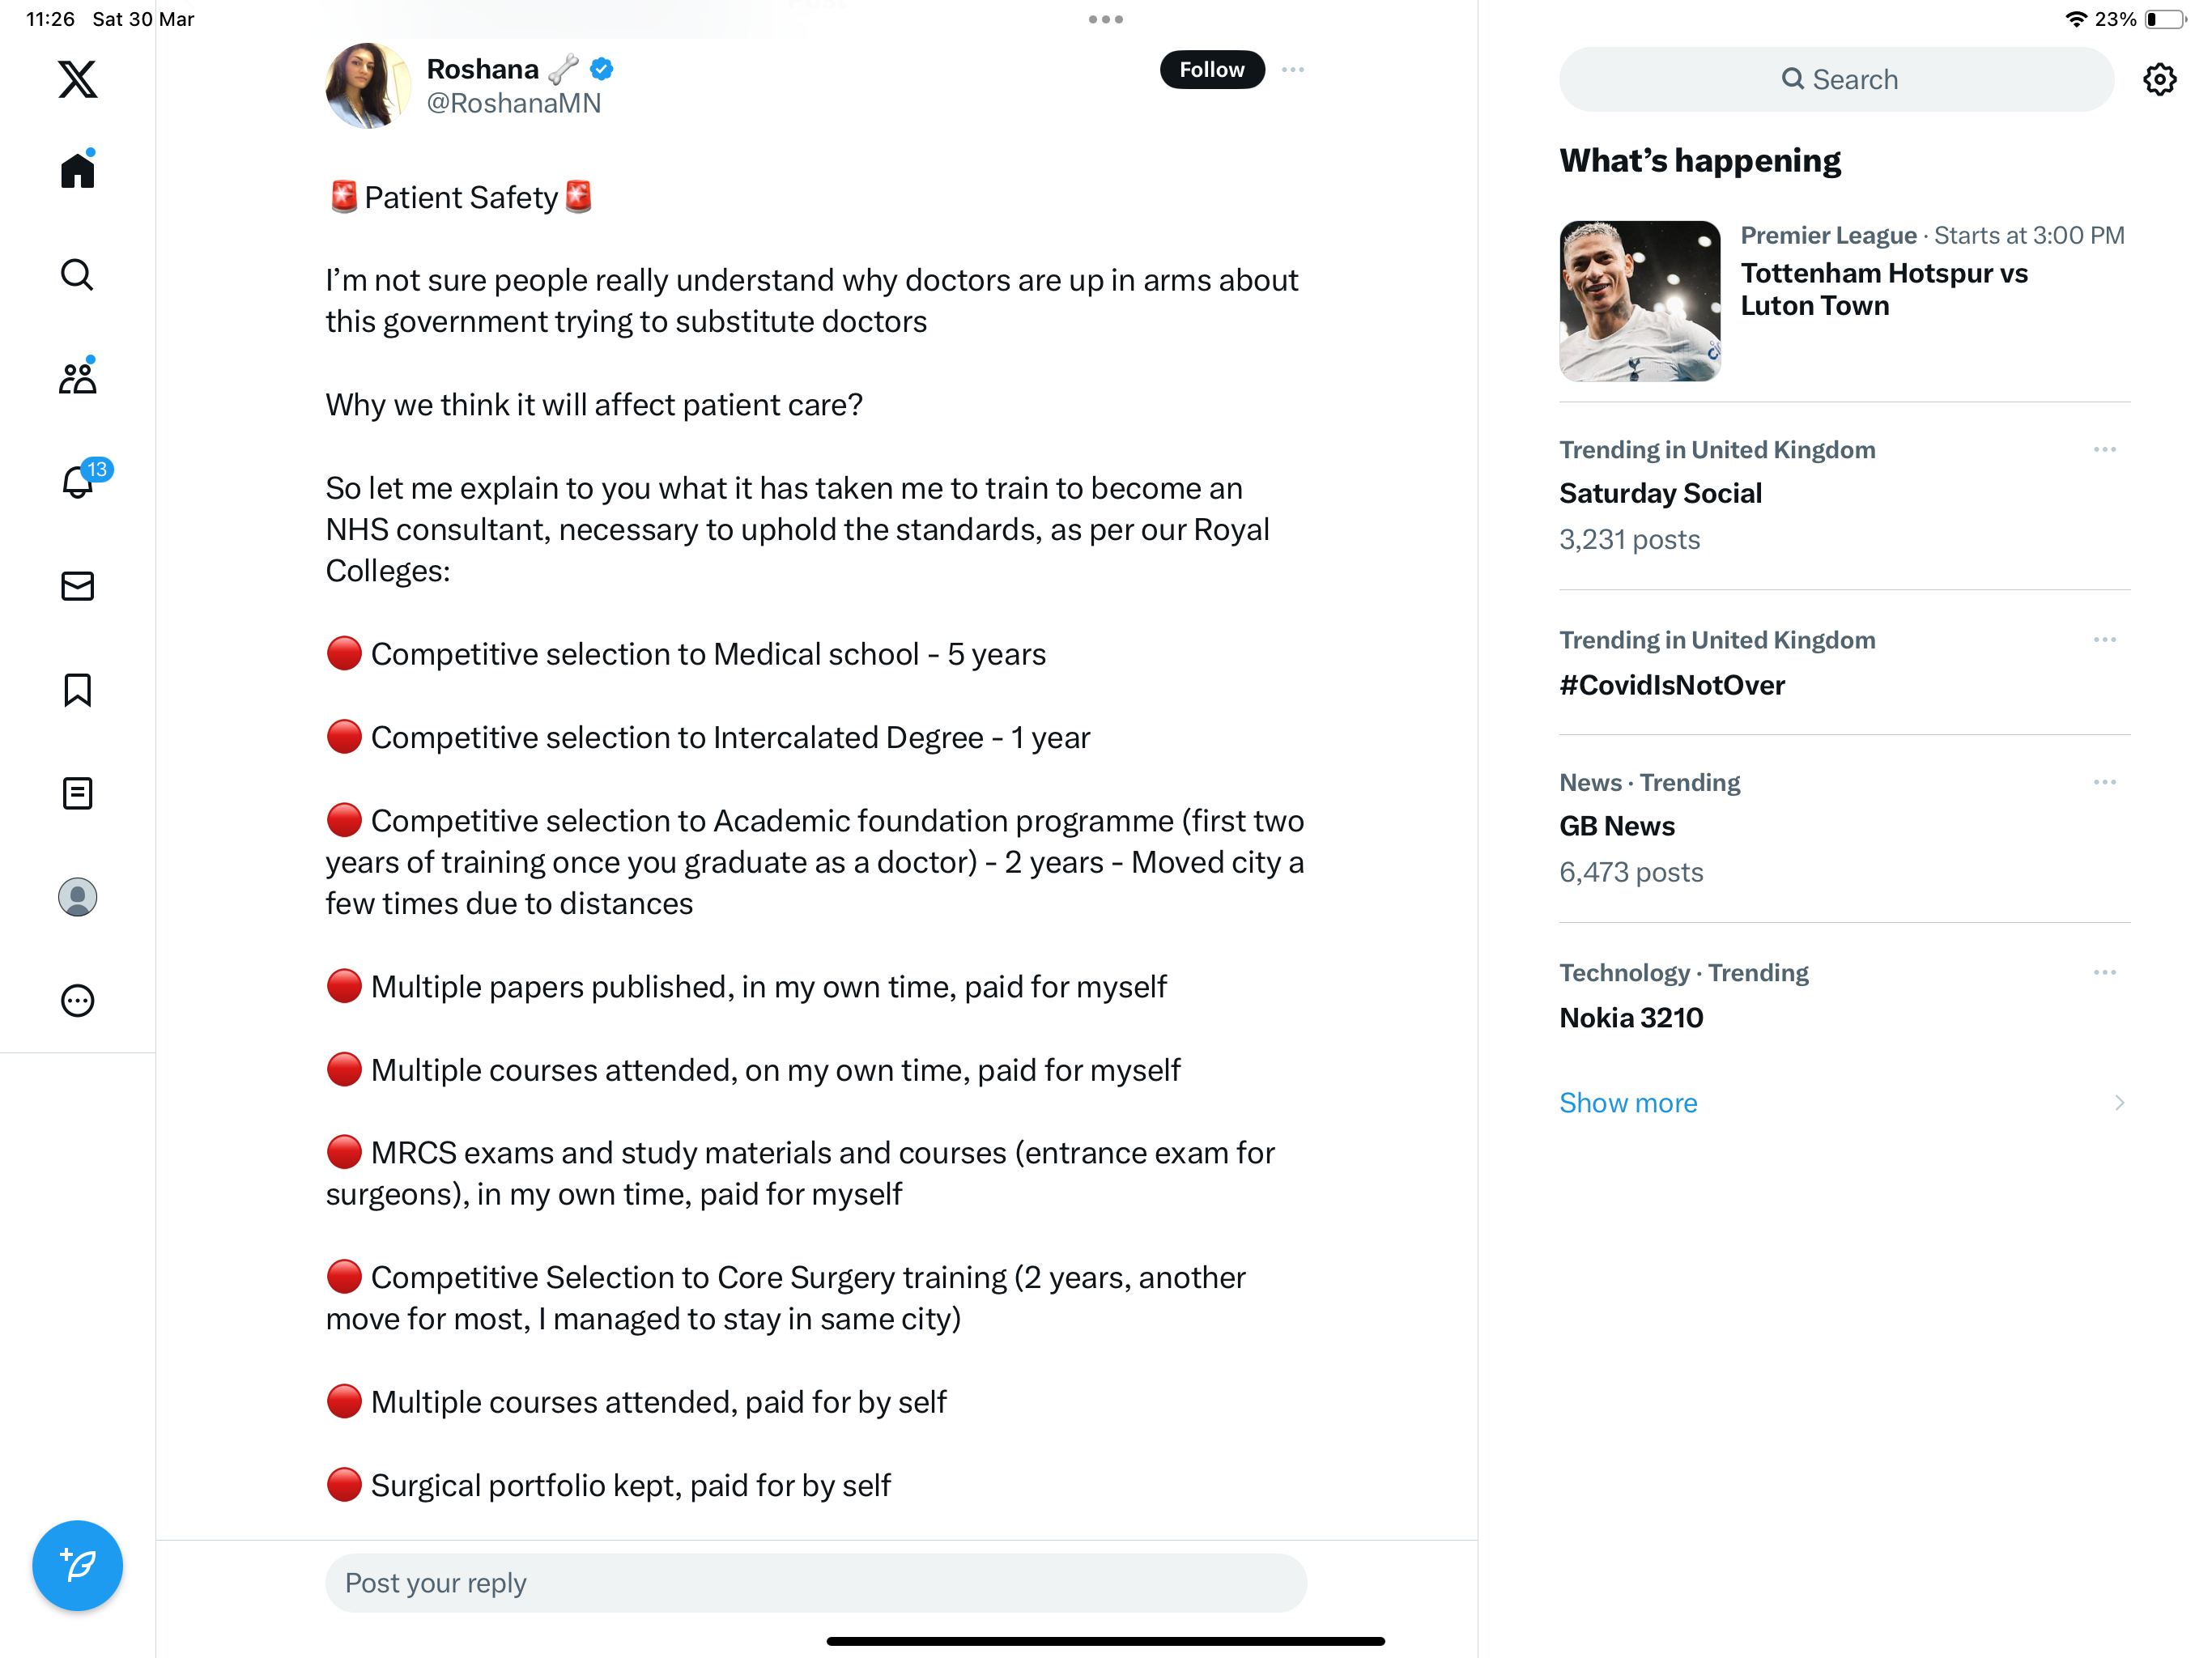The image size is (2212, 1658).
Task: Open post options three-dot menu beside Follow
Action: pyautogui.click(x=1293, y=70)
